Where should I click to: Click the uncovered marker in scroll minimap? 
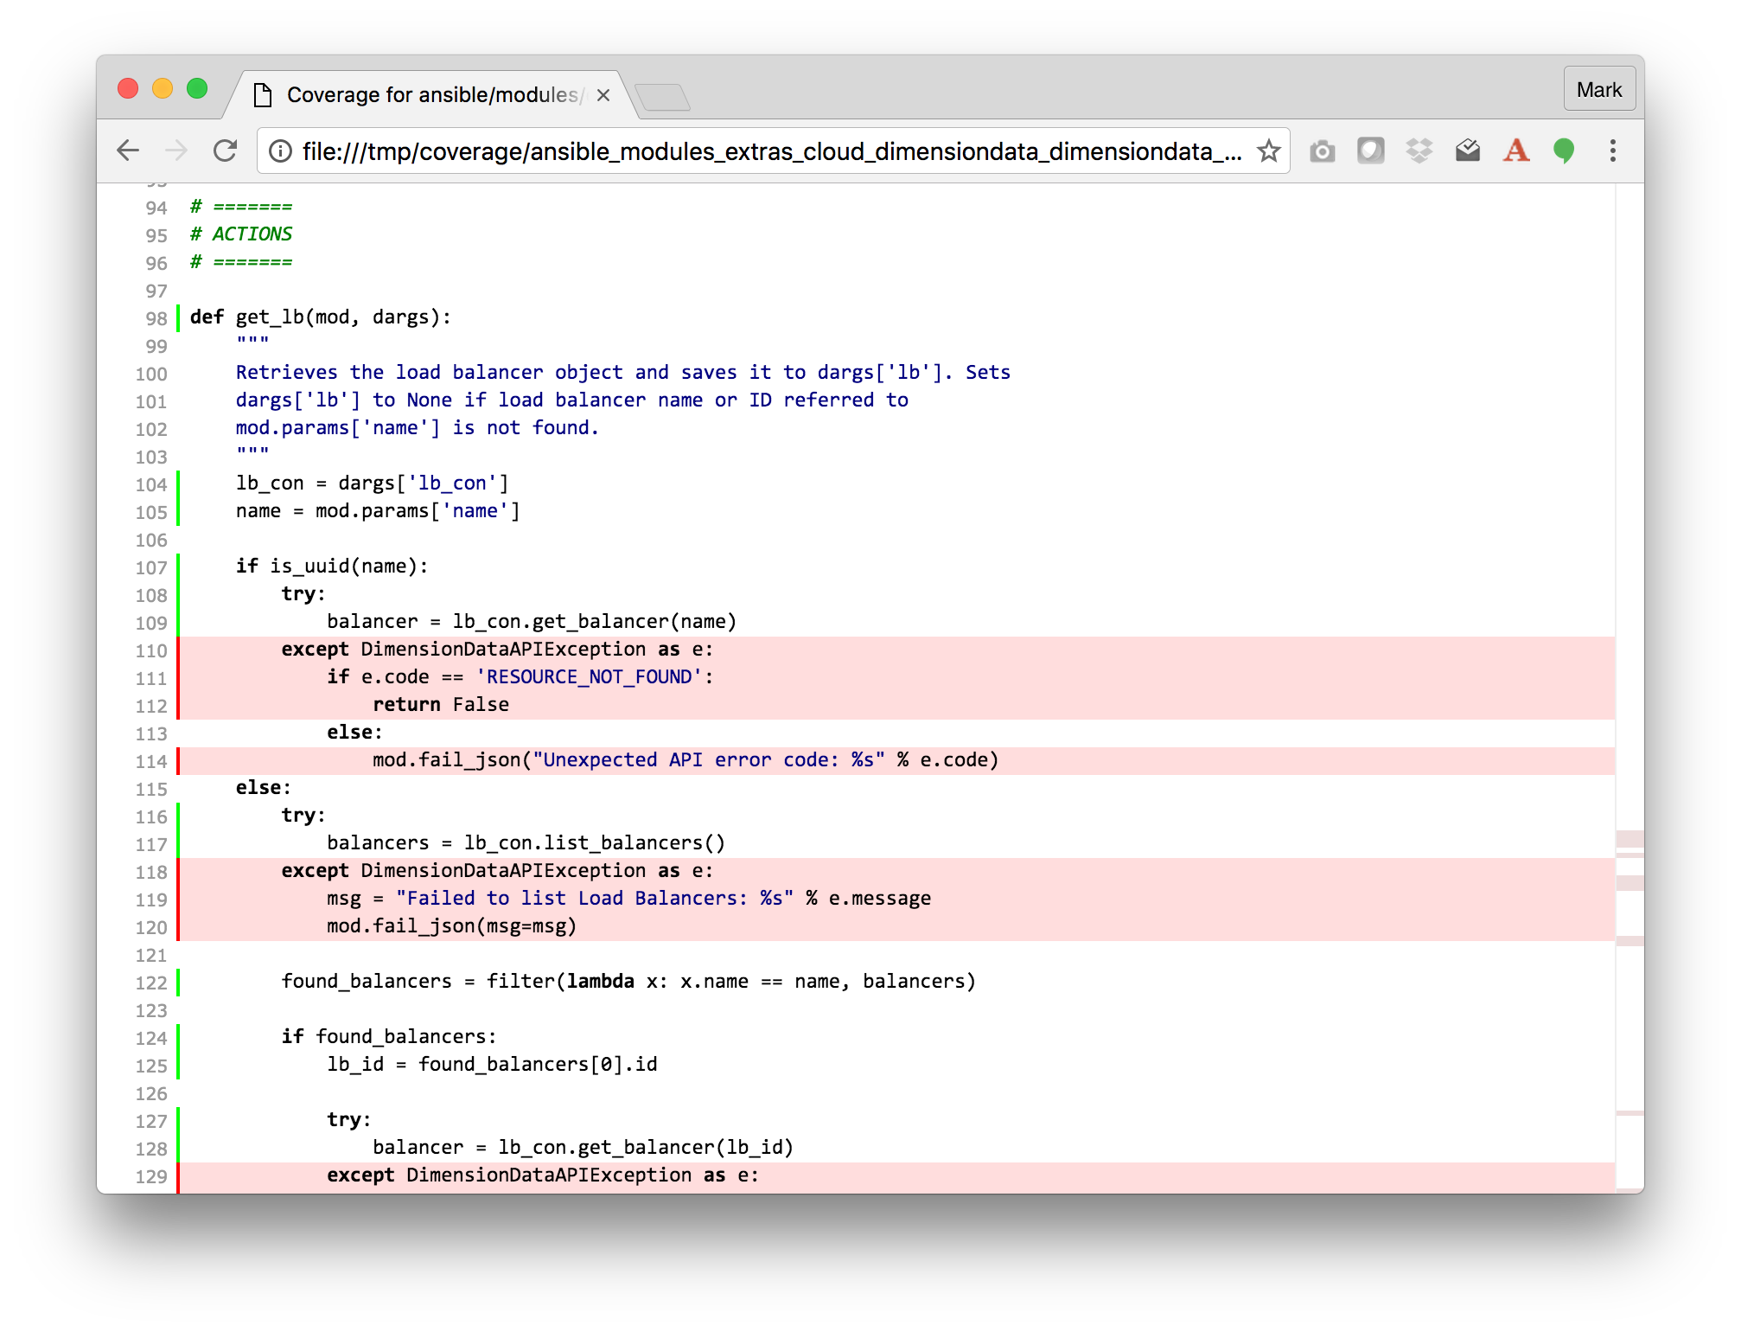click(1629, 838)
